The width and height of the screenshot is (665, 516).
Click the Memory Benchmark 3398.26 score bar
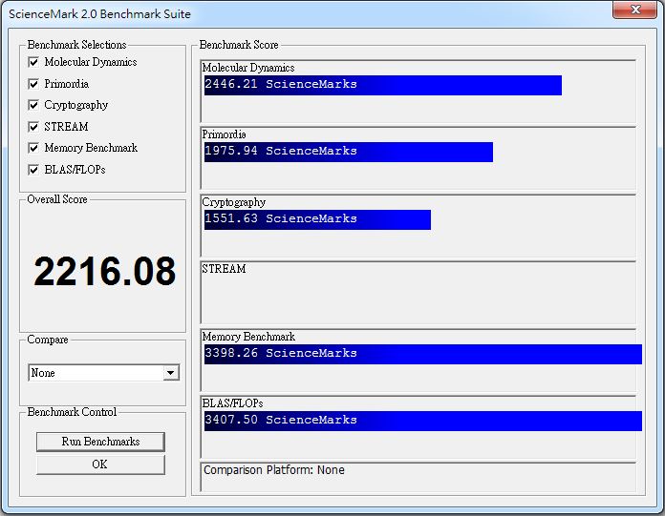(x=423, y=354)
